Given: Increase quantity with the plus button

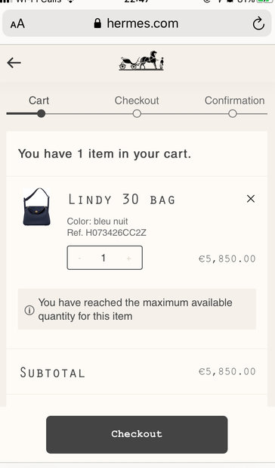Looking at the screenshot, I should 129,258.
